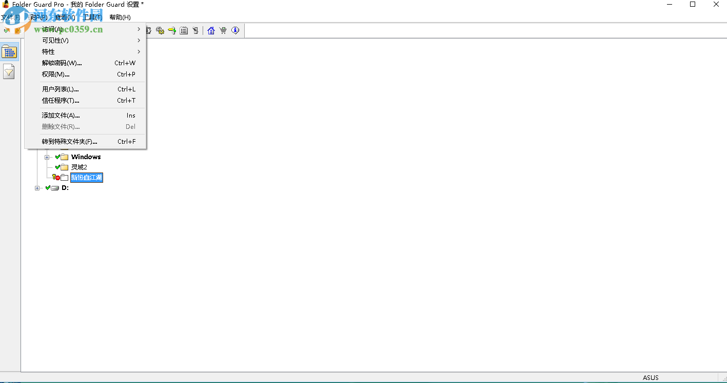The image size is (727, 383).
Task: Click the Folder Guard app icon in title bar
Action: click(6, 5)
